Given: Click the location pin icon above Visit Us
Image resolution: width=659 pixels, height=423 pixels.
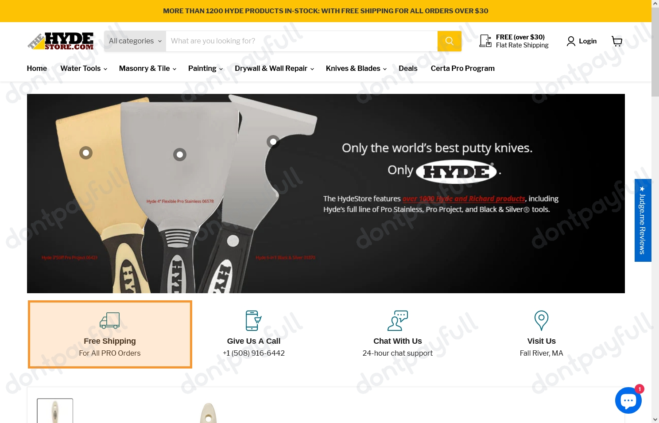Looking at the screenshot, I should tap(541, 320).
